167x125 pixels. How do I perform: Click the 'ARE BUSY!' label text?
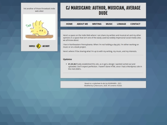pyautogui.click(x=46, y=46)
